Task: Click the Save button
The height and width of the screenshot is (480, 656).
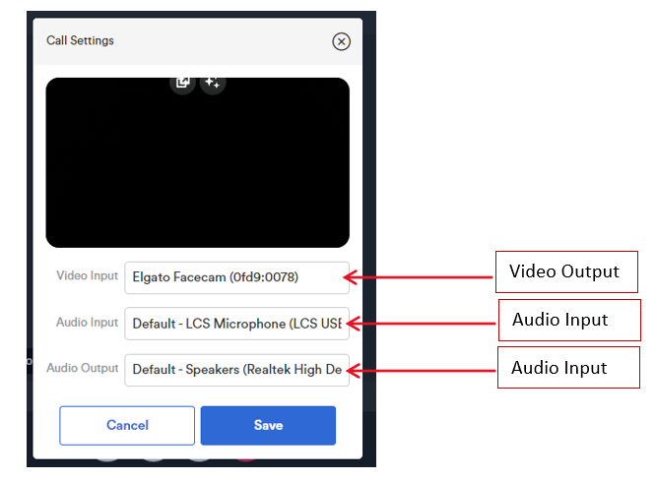Action: (x=268, y=425)
